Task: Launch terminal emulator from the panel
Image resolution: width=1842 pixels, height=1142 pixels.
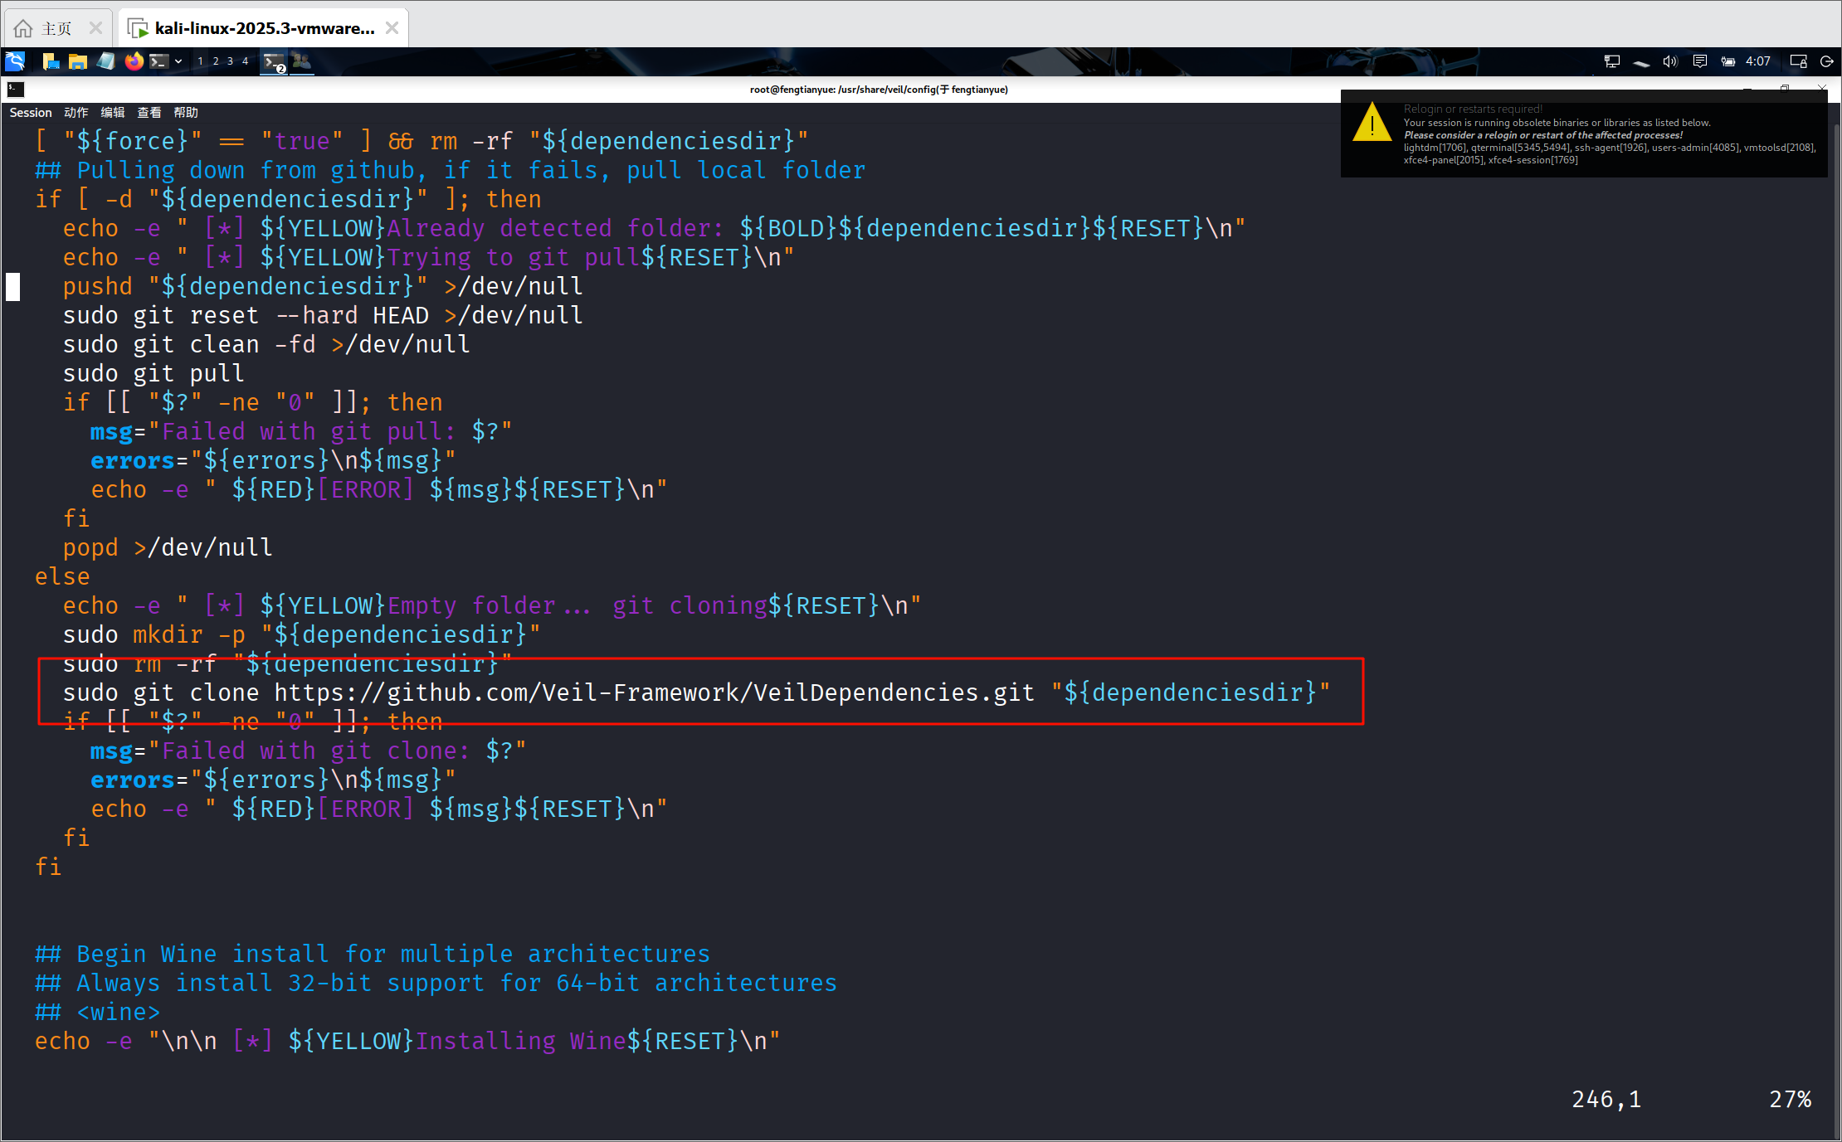Action: (x=159, y=61)
